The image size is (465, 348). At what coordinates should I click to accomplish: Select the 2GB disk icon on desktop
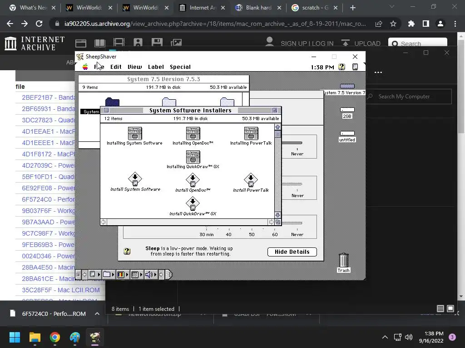[347, 110]
